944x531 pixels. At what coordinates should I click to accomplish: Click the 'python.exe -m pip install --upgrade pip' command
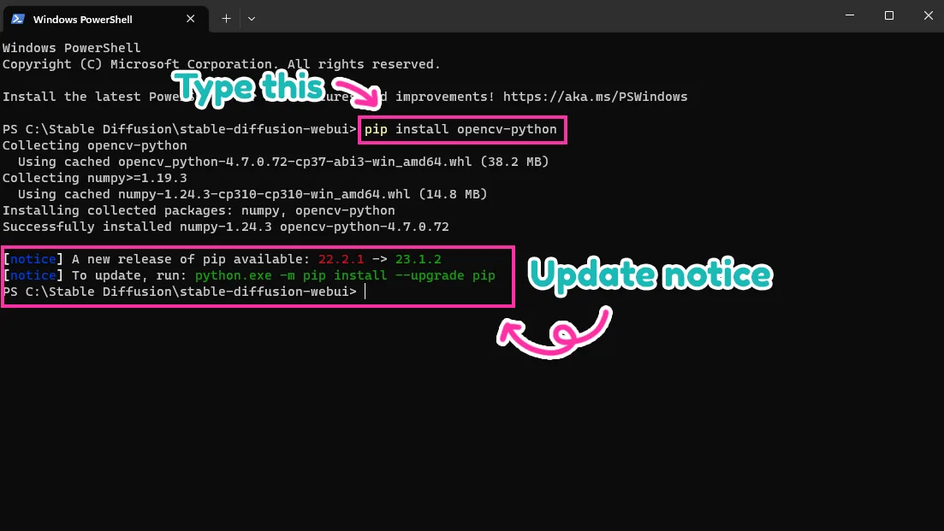[345, 275]
